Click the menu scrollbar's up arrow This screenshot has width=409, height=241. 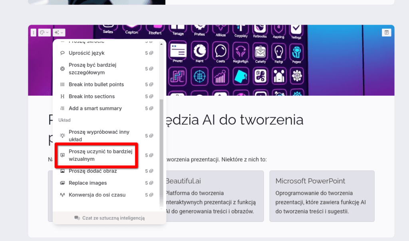pos(161,44)
